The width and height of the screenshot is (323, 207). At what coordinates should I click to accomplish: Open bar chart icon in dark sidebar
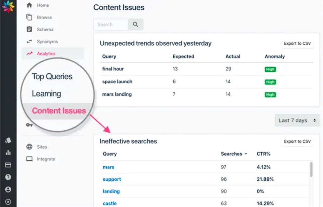tap(8, 152)
